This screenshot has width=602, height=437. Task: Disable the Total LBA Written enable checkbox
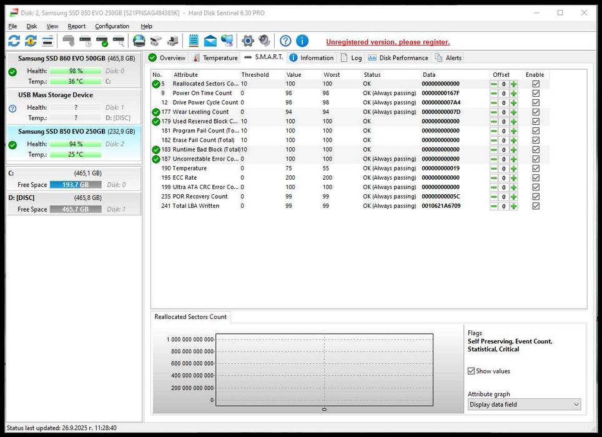[535, 206]
